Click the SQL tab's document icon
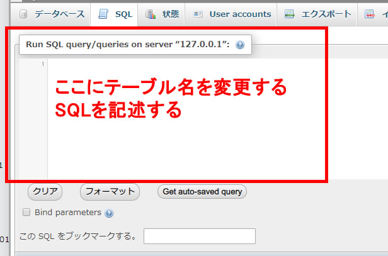388x256 pixels. click(103, 14)
